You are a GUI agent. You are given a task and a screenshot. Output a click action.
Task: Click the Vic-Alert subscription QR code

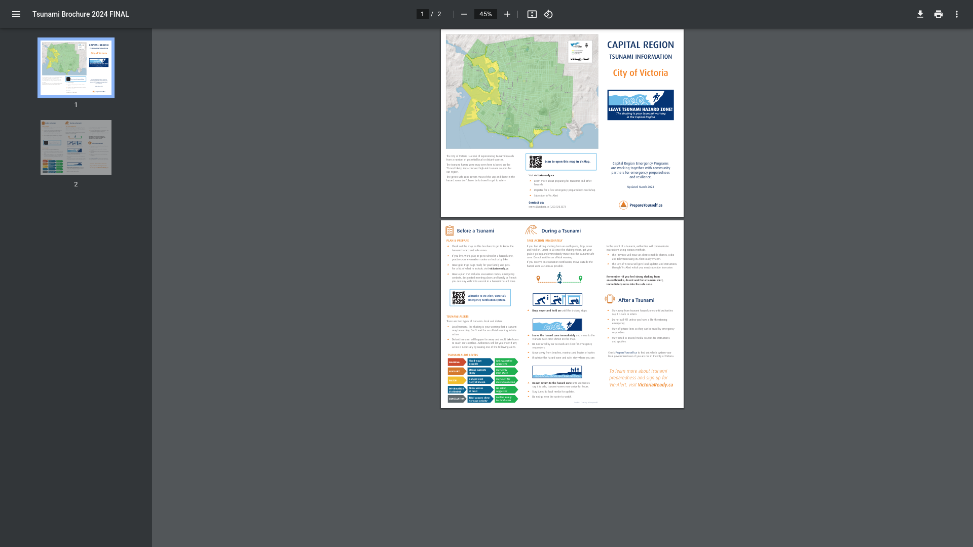459,298
